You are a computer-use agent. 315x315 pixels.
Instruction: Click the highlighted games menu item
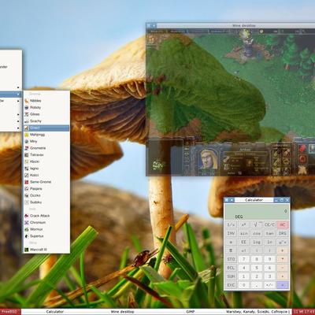pos(46,128)
